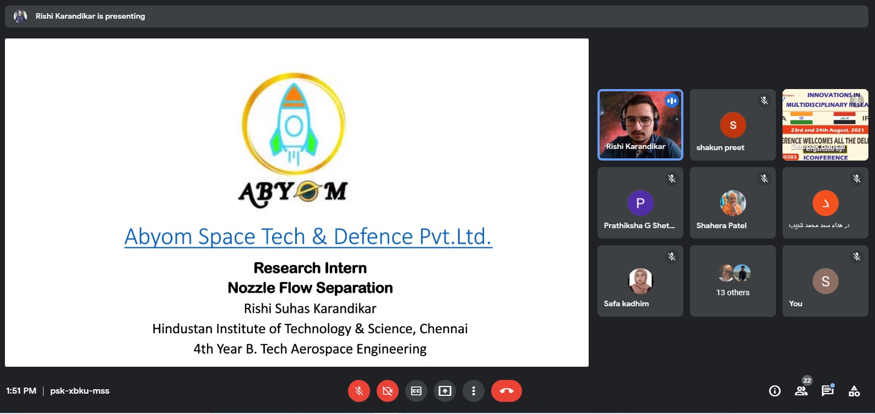875x414 pixels.
Task: Open the three-dot more options menu
Action: pos(474,391)
